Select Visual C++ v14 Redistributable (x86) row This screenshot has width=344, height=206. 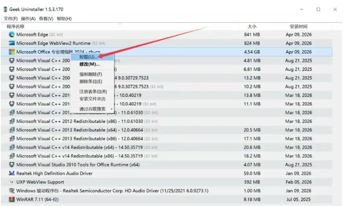(x=167, y=156)
